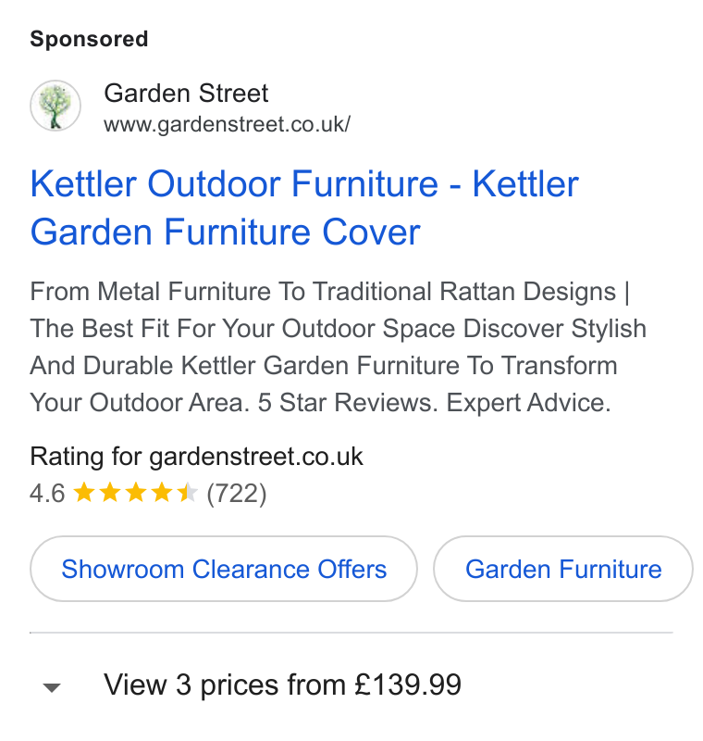Click the third gold rating star

(136, 492)
